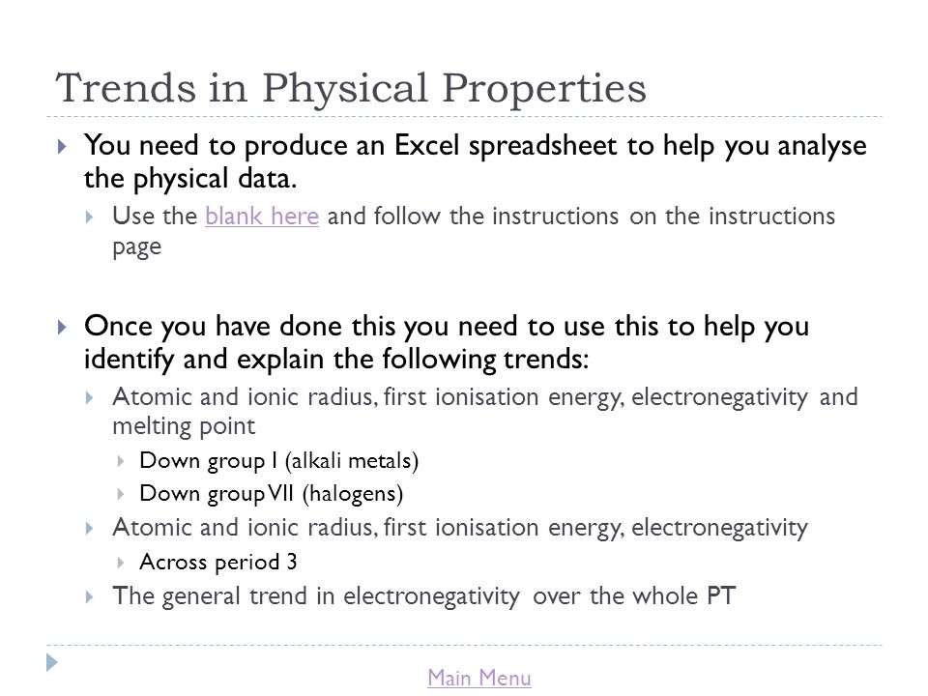
Task: Click bullet arrow before "Down group VII"
Action: 121,494
